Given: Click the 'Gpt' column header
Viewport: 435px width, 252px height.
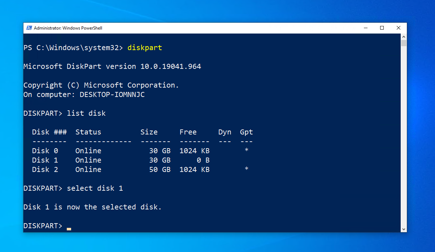Looking at the screenshot, I should (x=246, y=132).
